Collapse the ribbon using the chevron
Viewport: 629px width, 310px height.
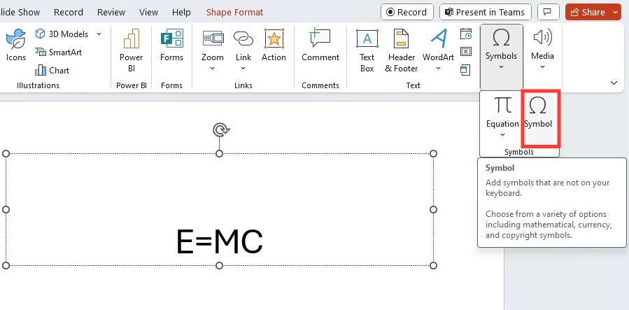(614, 83)
